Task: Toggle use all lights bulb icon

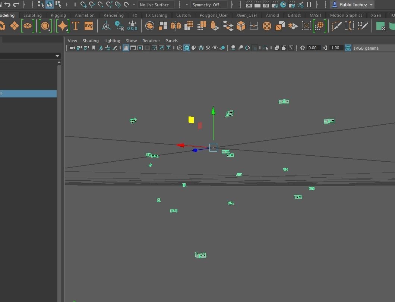Action: (215, 48)
